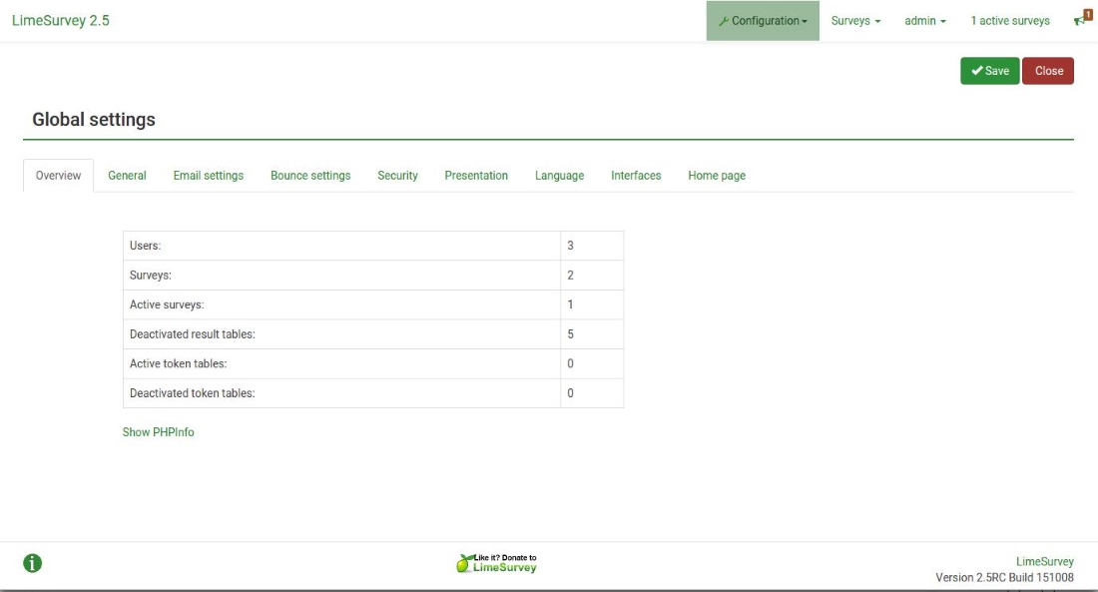Open the 1 active surveys link
1098x592 pixels.
pyautogui.click(x=1010, y=21)
